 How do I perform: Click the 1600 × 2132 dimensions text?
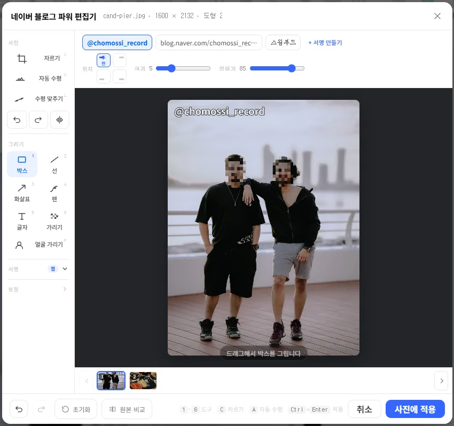174,16
